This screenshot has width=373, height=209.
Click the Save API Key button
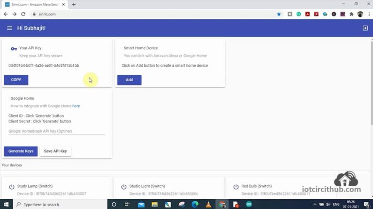pos(55,151)
